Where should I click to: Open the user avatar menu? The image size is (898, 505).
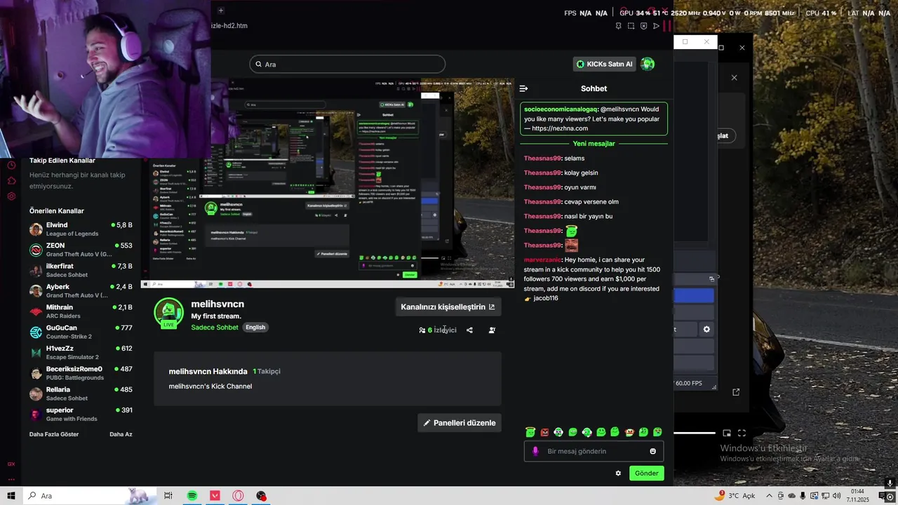click(x=648, y=64)
